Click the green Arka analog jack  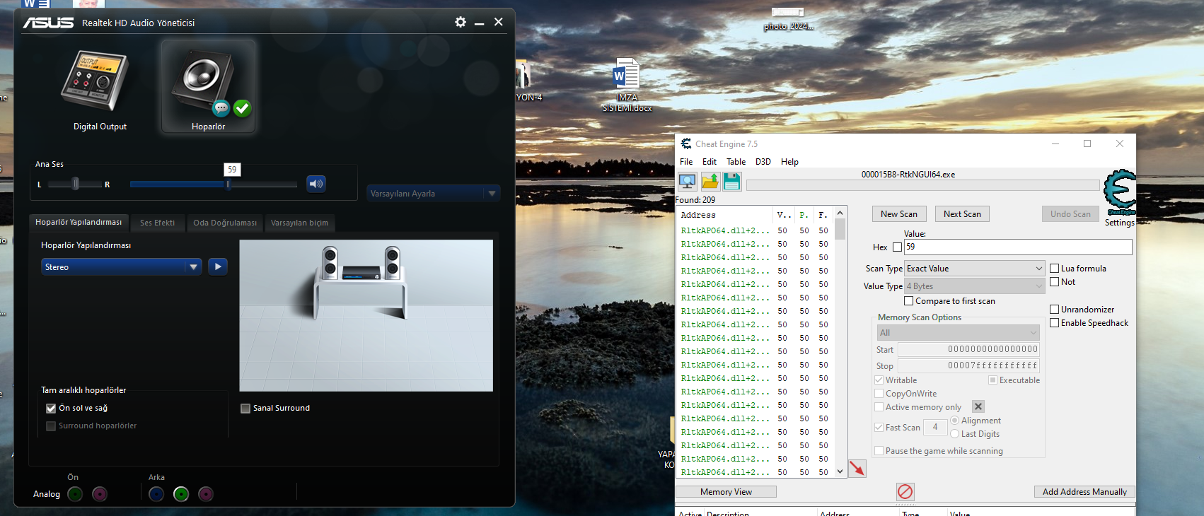181,494
